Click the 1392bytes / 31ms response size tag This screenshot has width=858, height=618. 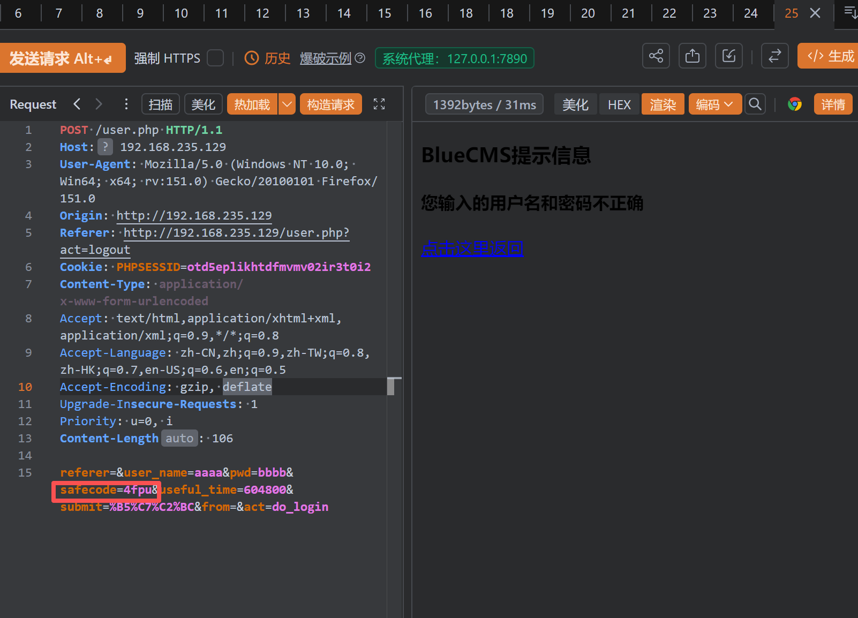[485, 104]
